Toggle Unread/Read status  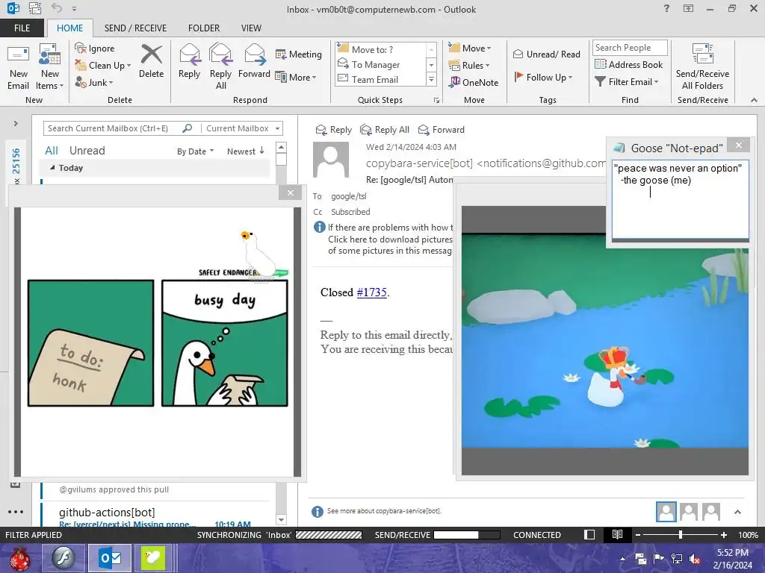[x=547, y=54]
